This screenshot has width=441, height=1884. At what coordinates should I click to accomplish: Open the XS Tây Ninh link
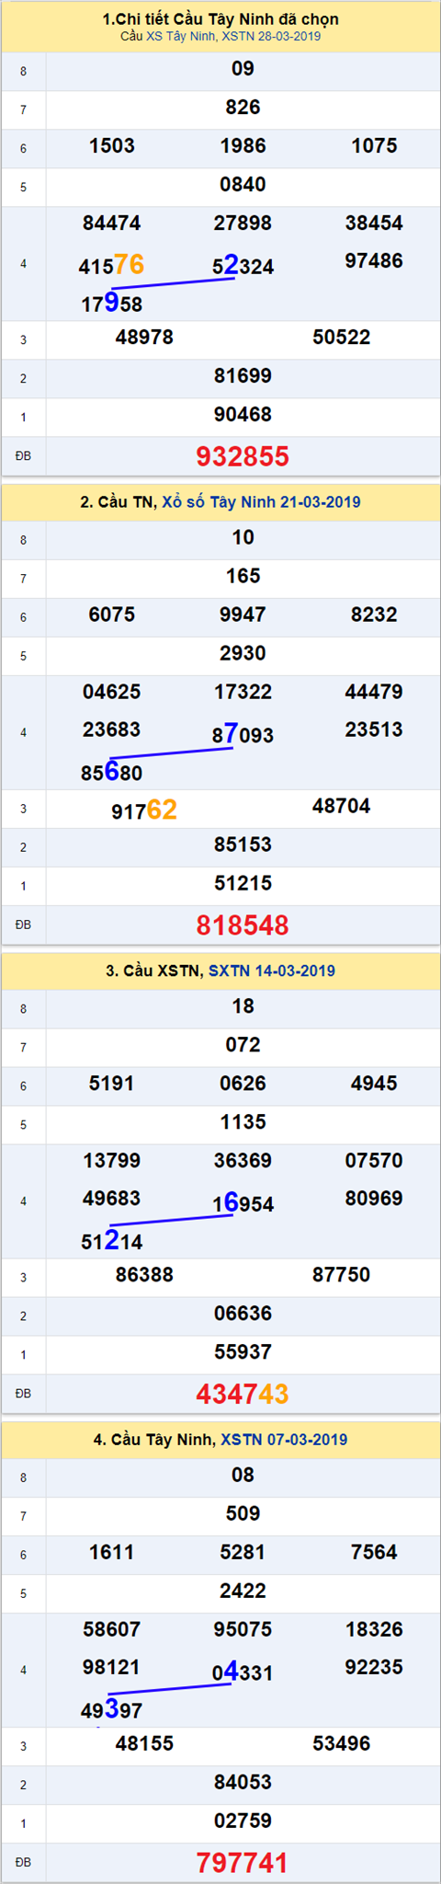181,37
